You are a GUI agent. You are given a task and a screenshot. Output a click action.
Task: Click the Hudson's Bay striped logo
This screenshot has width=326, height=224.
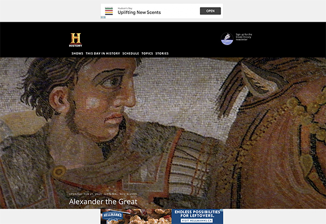pyautogui.click(x=109, y=11)
